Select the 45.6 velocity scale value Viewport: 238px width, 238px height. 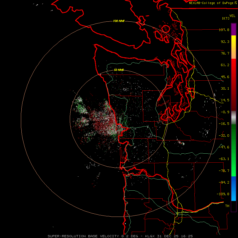click(x=225, y=77)
